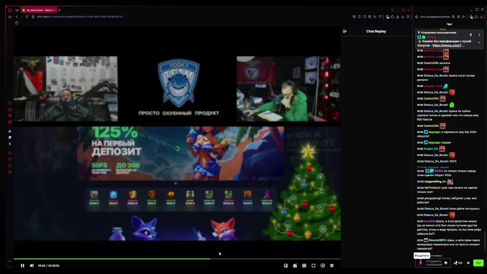
Task: Open the easy setup menu in main toolbar
Action: point(408,17)
